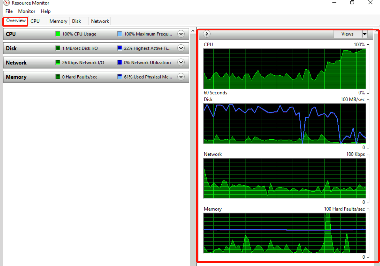Click the blue Highest Active Time indicator
Screen dimensions: 380x266
(x=119, y=48)
